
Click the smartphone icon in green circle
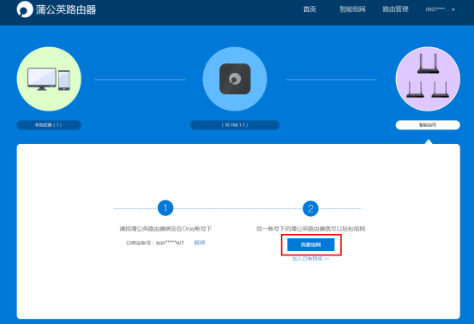coord(64,81)
